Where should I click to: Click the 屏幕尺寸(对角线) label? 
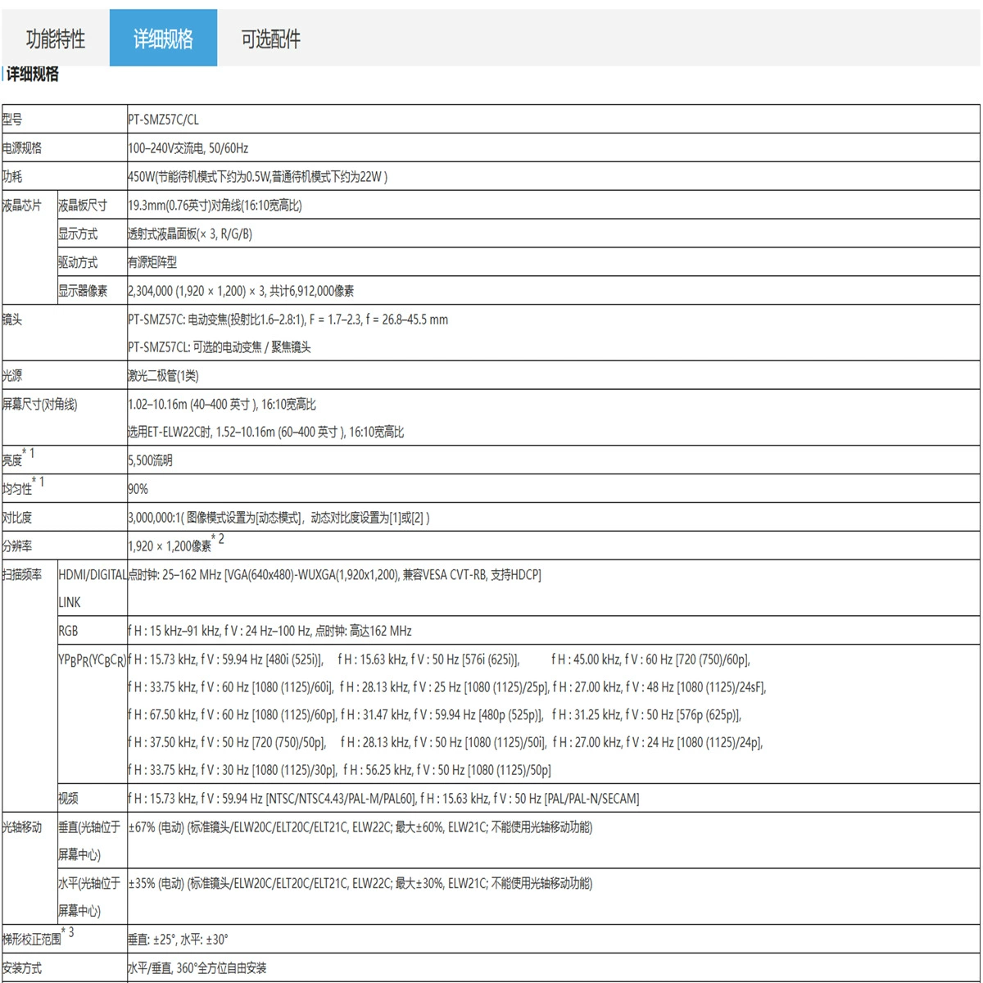click(x=40, y=405)
